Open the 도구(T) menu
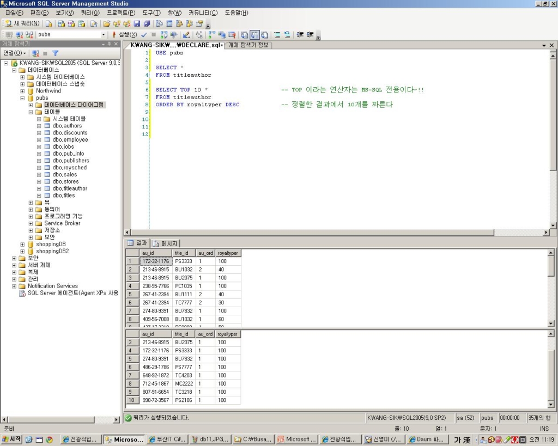 tap(151, 13)
